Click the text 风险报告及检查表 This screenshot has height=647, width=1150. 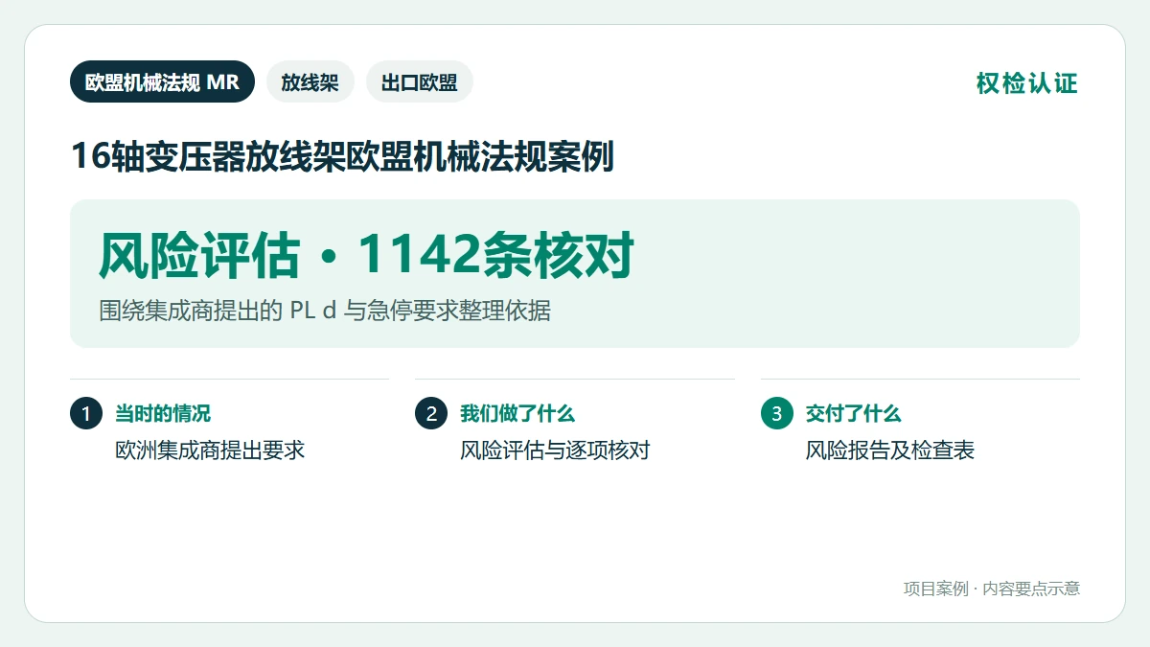coord(890,451)
